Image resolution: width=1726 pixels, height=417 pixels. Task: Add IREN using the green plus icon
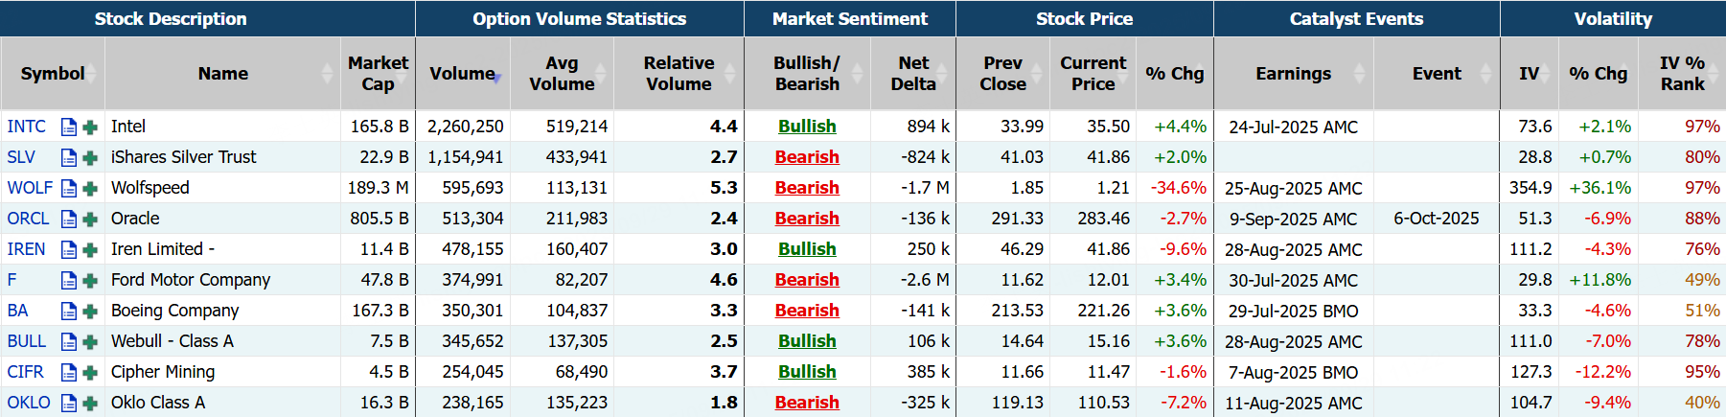pos(90,250)
